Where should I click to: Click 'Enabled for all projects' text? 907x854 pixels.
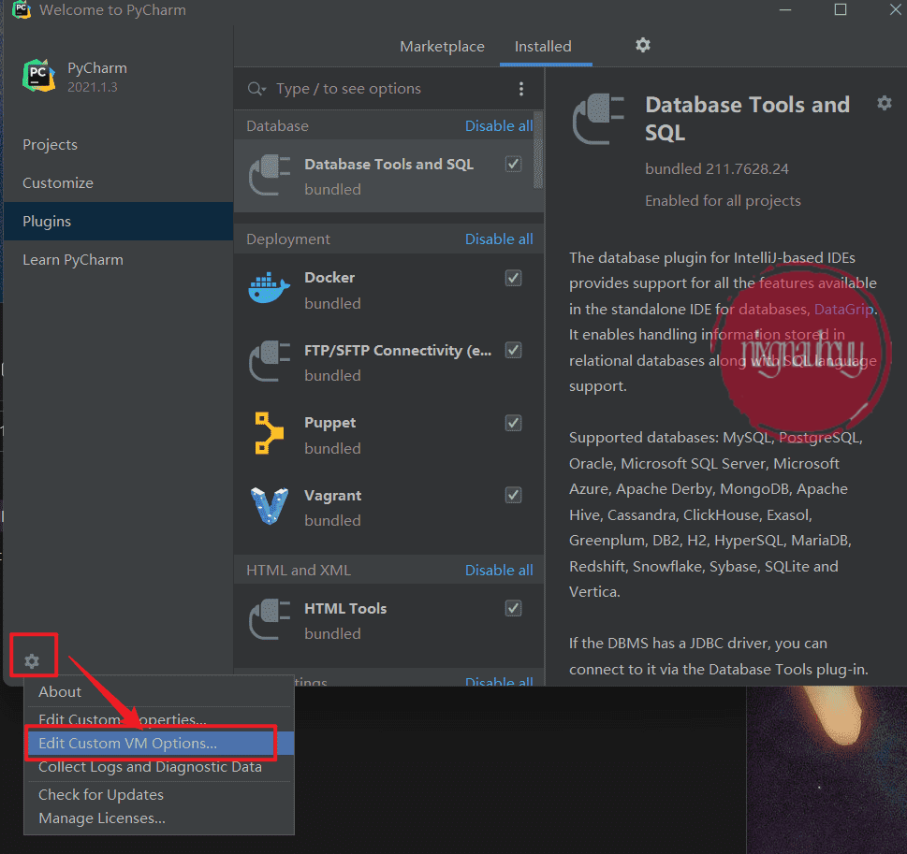723,200
